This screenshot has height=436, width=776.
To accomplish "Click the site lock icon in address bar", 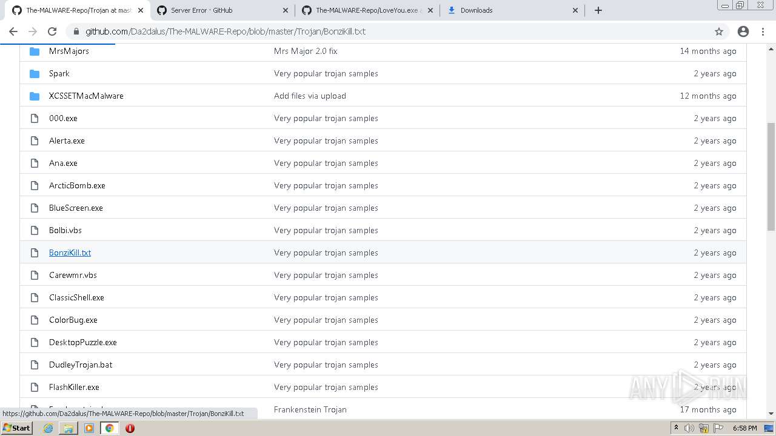I will point(76,31).
